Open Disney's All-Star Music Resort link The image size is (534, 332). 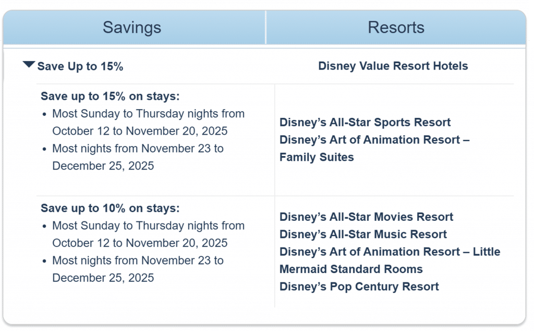(363, 234)
